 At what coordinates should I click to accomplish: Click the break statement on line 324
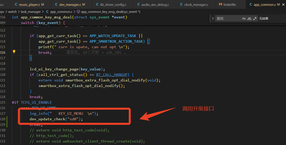[x=36, y=97]
